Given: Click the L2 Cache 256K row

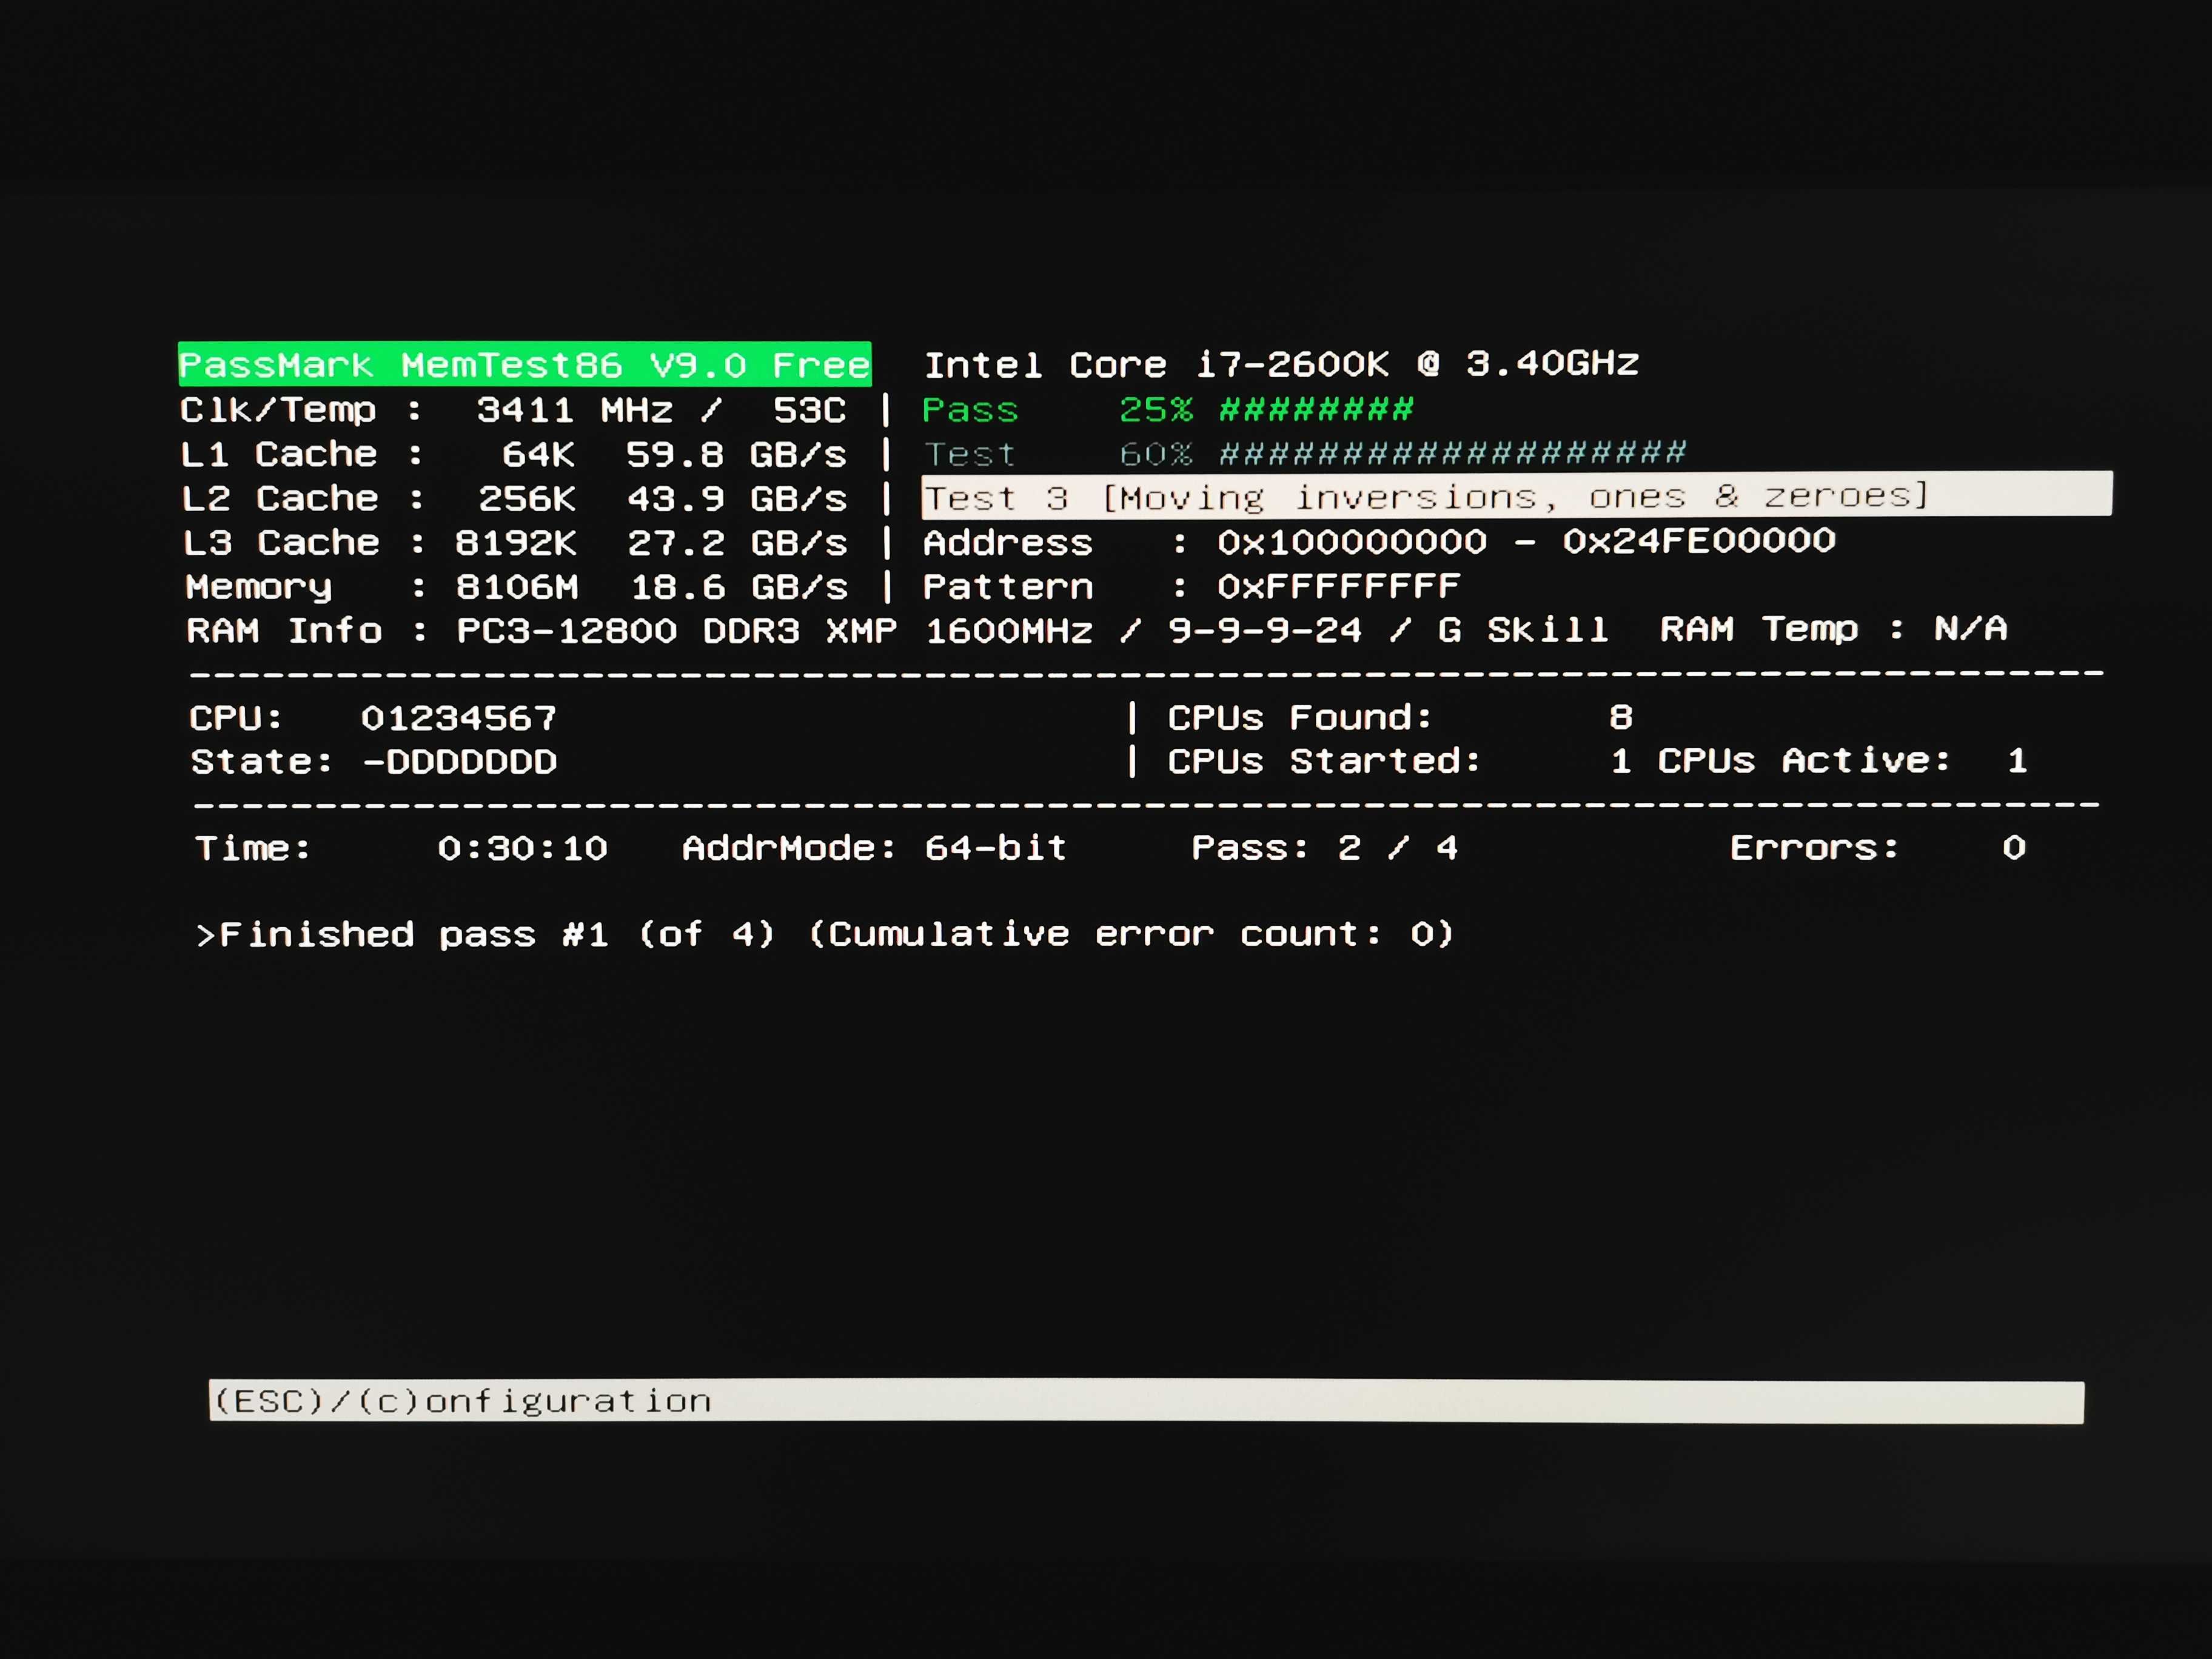Looking at the screenshot, I should (514, 499).
